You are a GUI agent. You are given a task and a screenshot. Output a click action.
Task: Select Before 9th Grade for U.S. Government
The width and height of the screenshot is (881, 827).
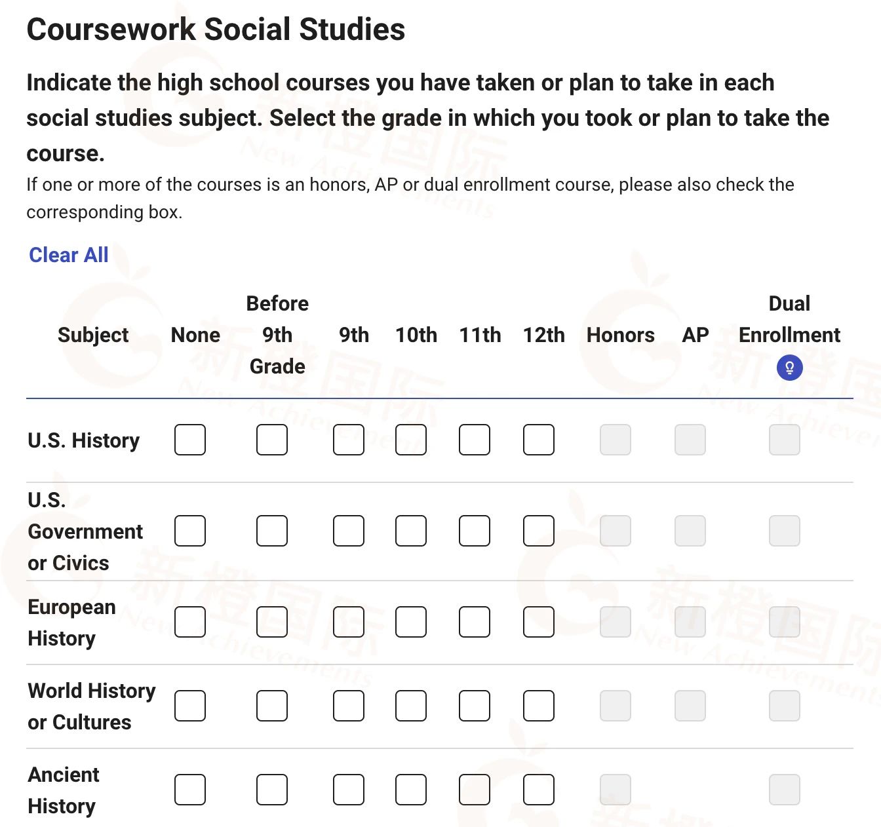click(272, 531)
